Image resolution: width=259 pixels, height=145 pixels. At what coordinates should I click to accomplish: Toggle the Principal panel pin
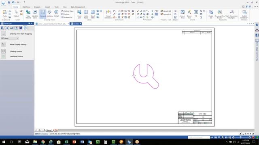coord(32,23)
